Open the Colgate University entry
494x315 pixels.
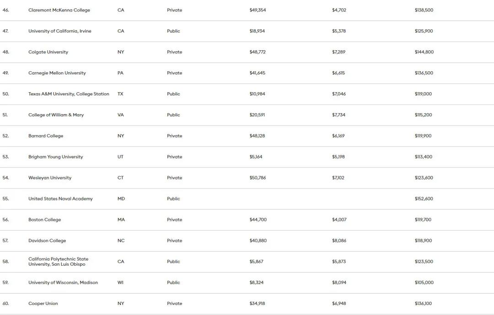point(48,52)
